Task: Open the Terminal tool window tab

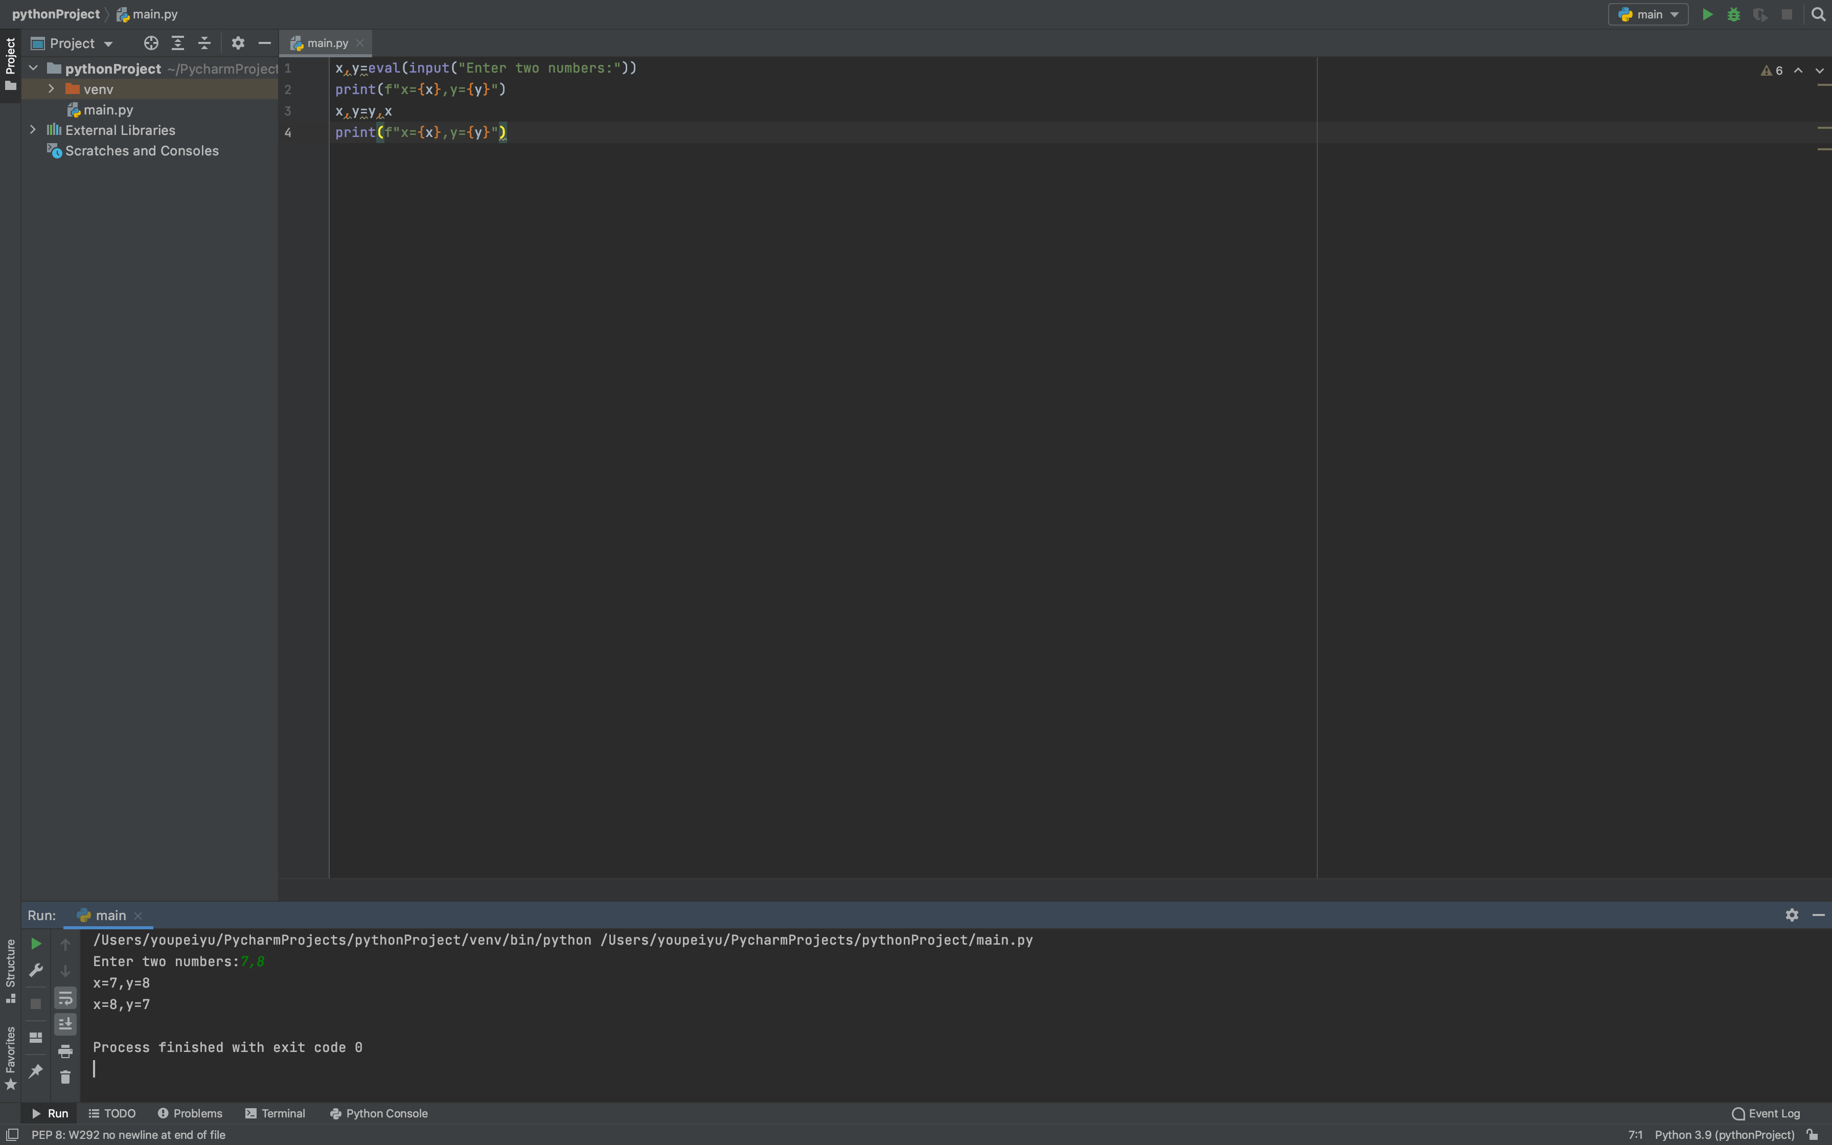Action: [x=275, y=1113]
